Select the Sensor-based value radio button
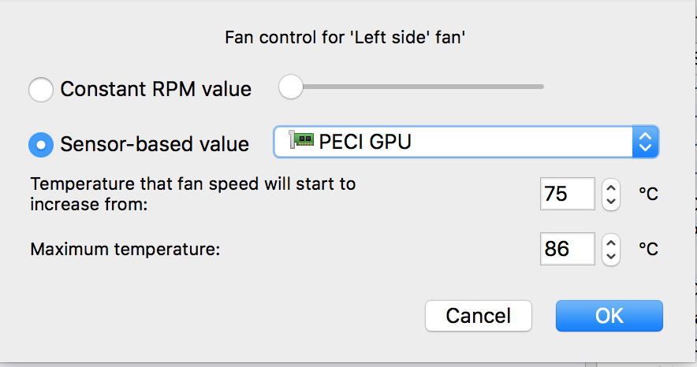697x367 pixels. point(41,145)
